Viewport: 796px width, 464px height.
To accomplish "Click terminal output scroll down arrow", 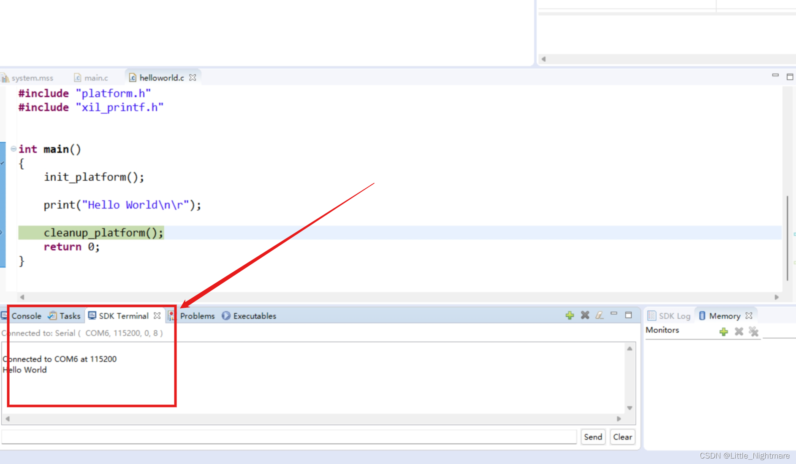I will (630, 408).
